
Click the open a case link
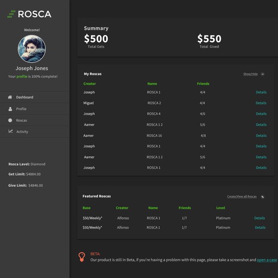click(267, 260)
